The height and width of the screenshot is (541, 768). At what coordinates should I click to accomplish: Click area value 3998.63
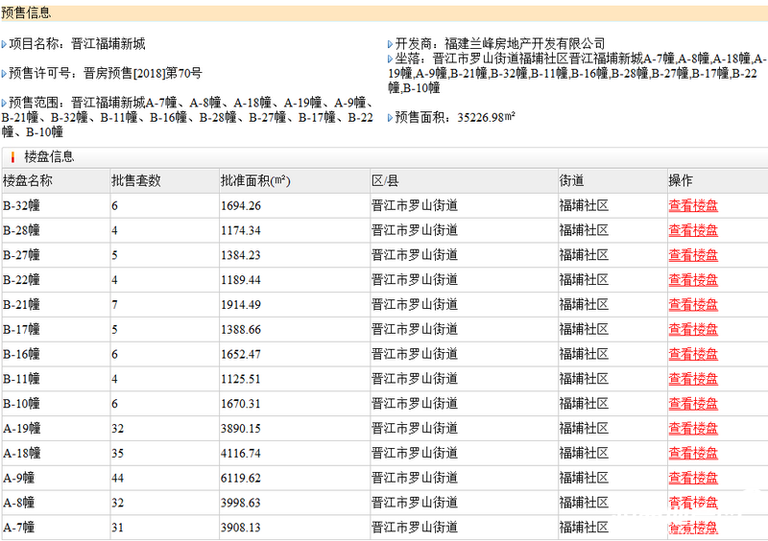click(x=241, y=503)
